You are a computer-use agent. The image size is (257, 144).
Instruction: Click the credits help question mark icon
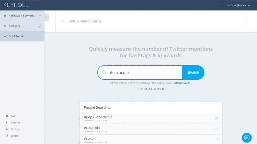point(163,89)
